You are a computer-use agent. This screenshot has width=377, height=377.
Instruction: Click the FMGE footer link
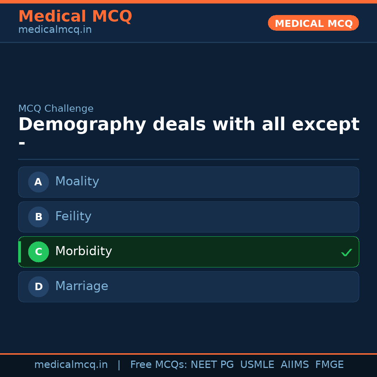coord(329,364)
